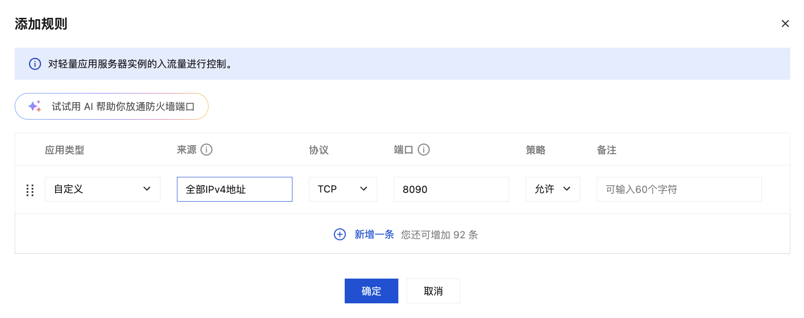Cancel with the 取消 button
This screenshot has width=804, height=318.
pos(433,291)
